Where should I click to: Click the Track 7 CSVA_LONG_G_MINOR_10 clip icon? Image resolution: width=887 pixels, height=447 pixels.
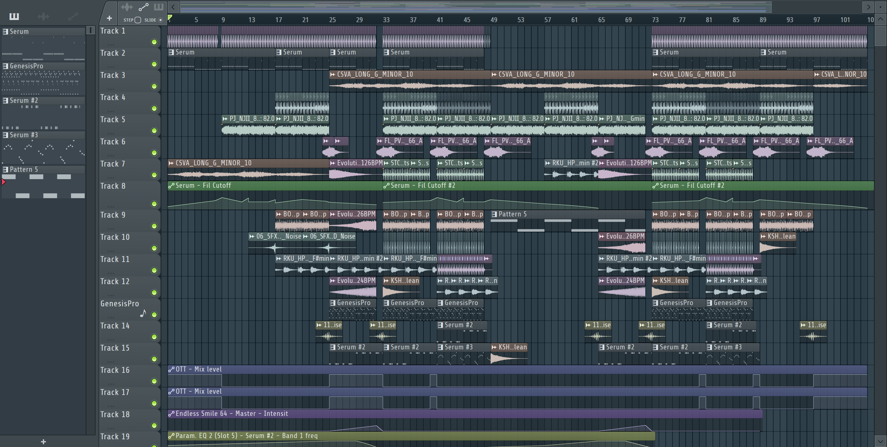(x=171, y=163)
